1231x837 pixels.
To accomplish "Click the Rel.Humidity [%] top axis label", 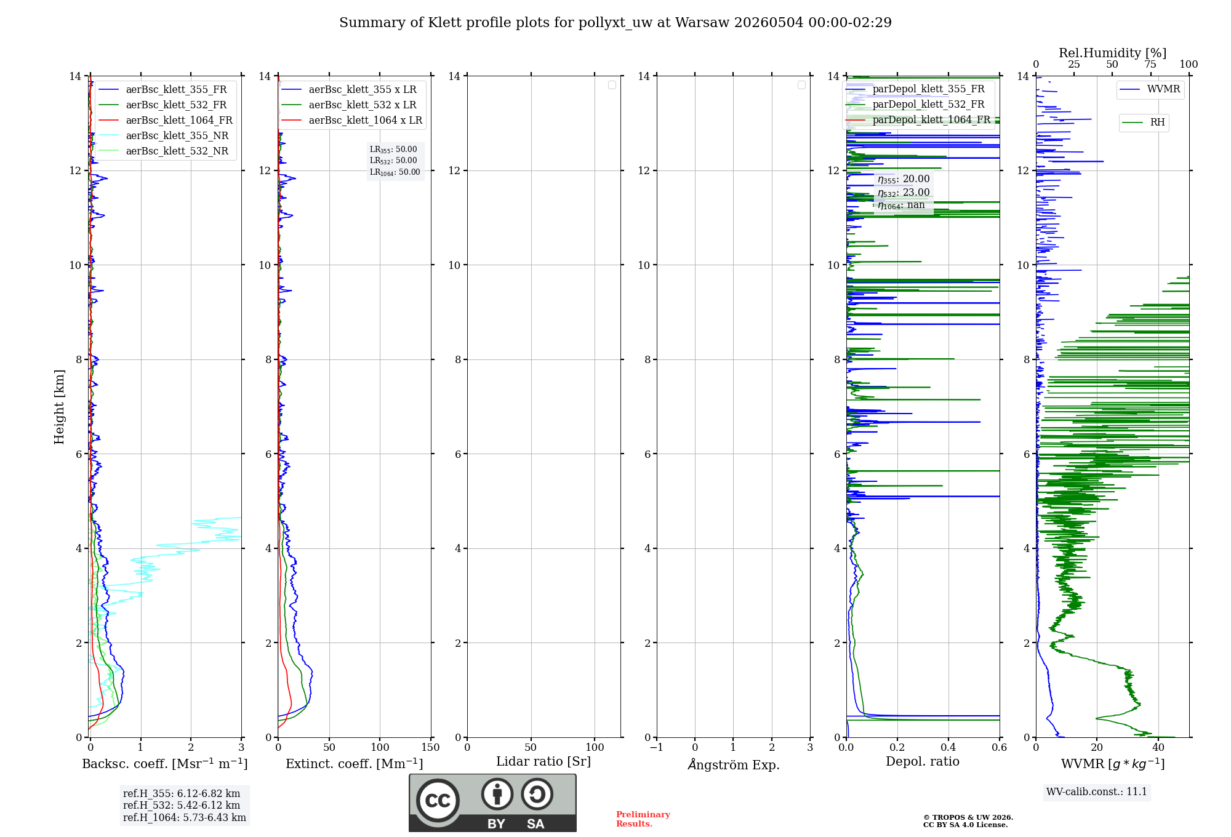I will 1113,53.
